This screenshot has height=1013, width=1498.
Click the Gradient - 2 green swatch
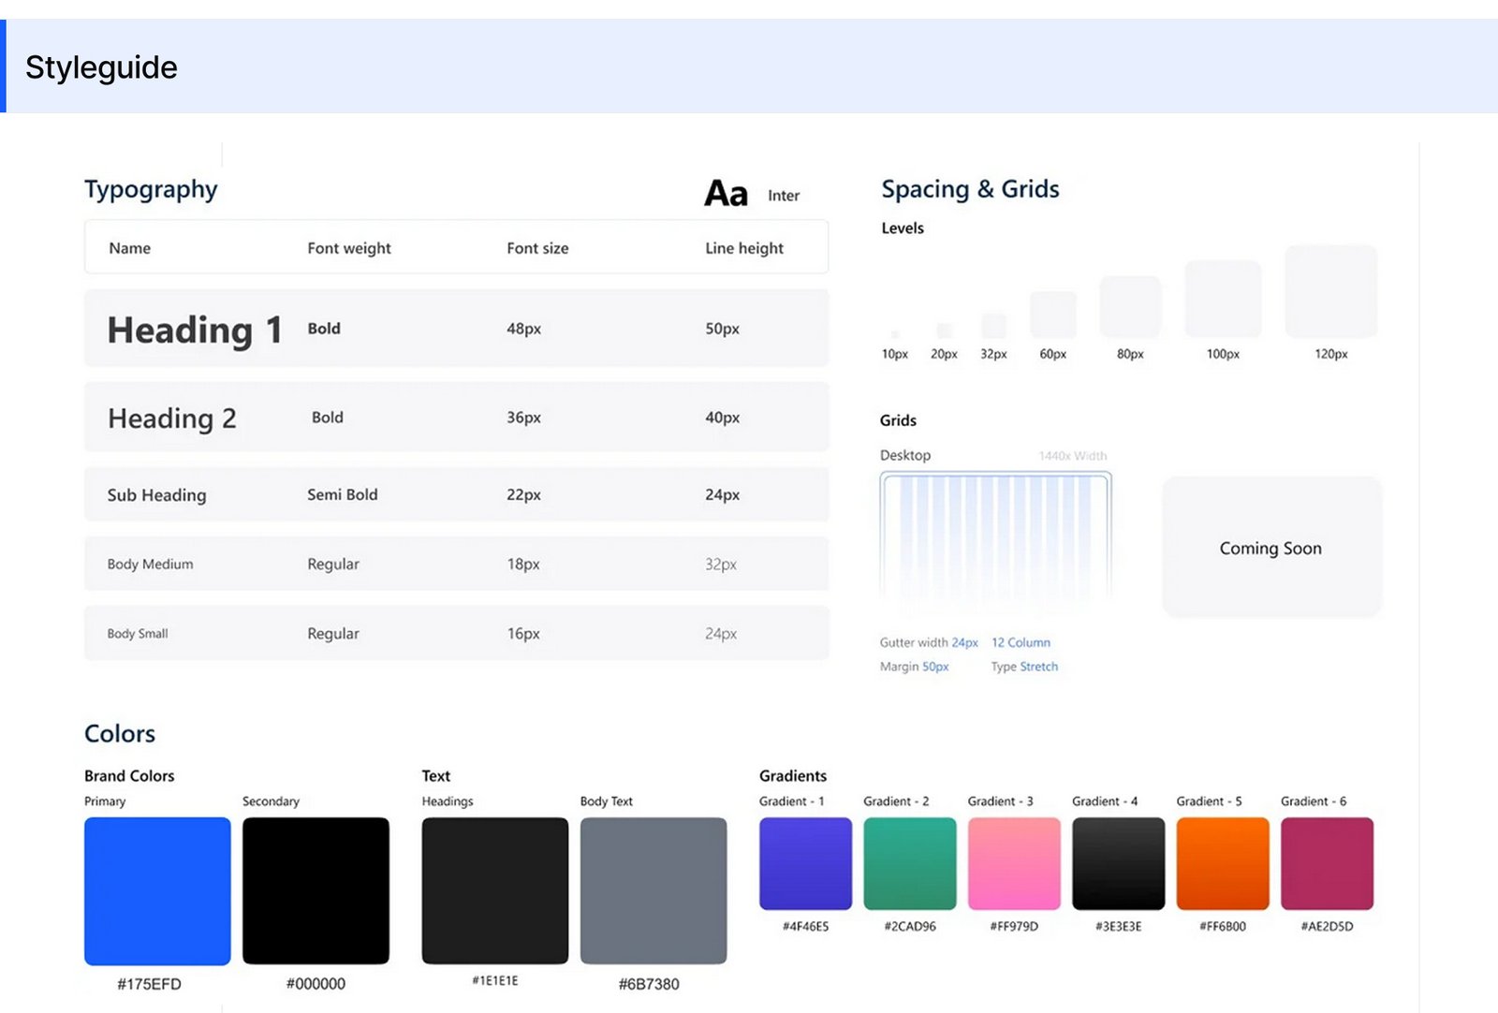click(x=909, y=863)
